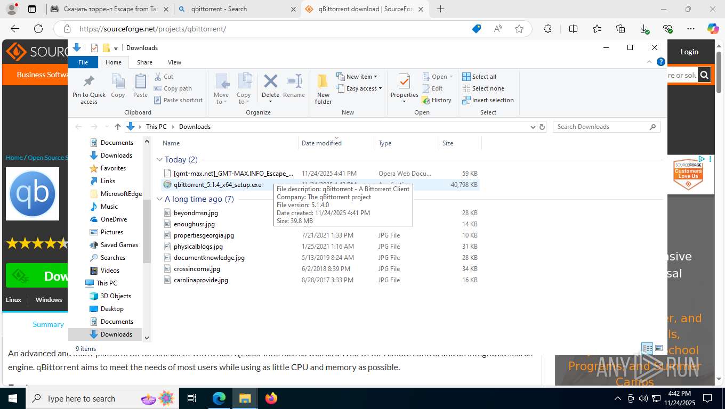Click History in Open group
The height and width of the screenshot is (409, 725).
point(437,100)
